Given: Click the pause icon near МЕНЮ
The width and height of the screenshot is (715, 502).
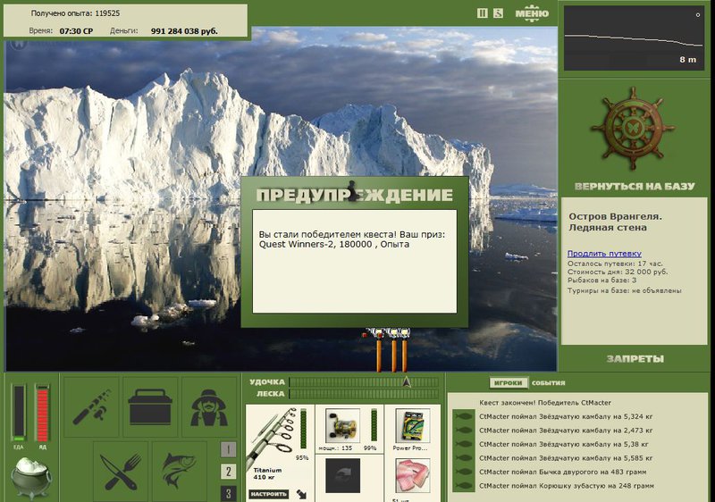Looking at the screenshot, I should click(482, 13).
